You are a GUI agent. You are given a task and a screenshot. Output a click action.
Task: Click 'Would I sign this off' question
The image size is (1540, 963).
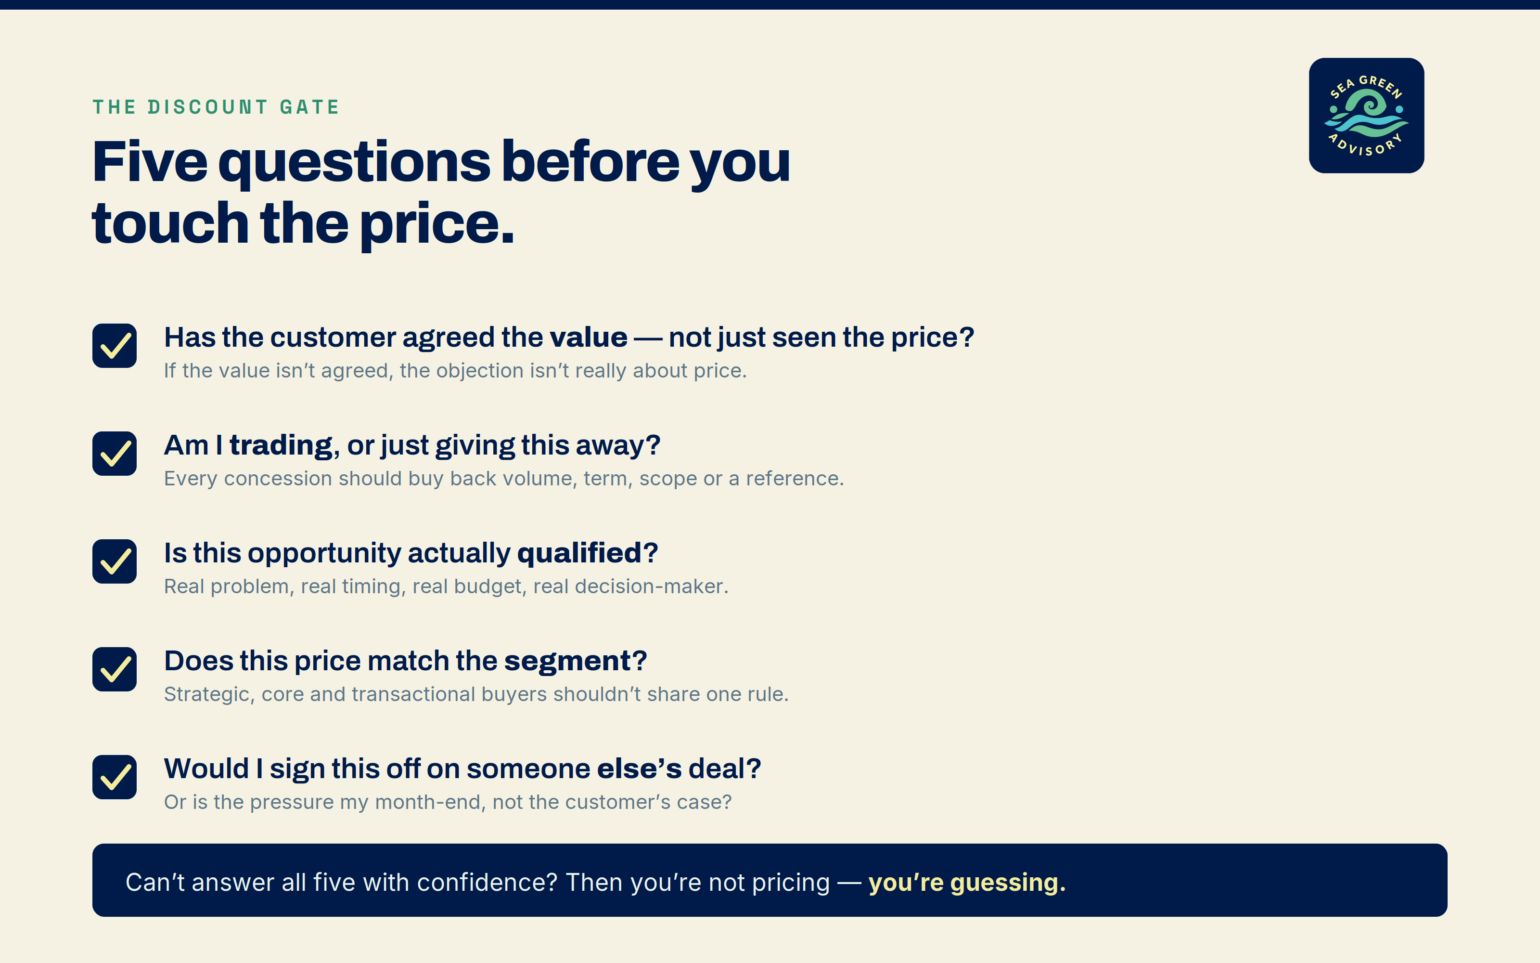pos(462,769)
